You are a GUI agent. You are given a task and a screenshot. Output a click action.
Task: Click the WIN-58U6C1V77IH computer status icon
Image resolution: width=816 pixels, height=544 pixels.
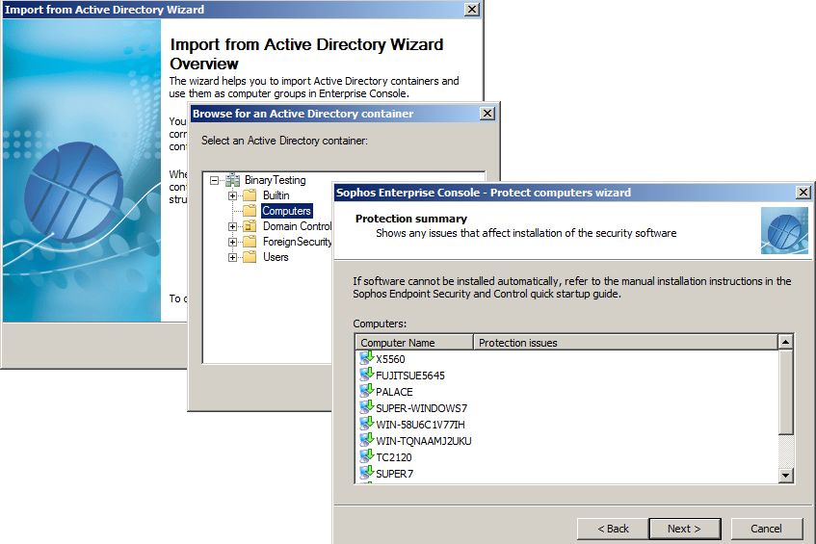coord(367,424)
